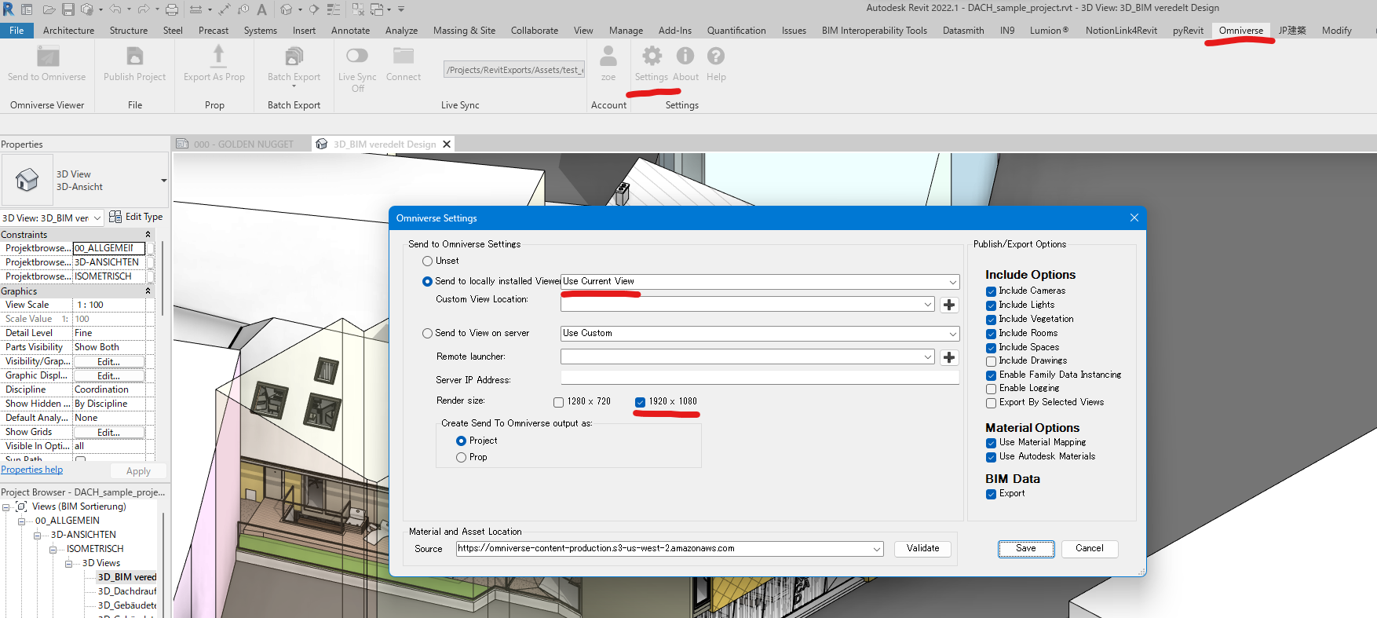Select Send to locally installed Viewer radio
This screenshot has height=618, width=1377.
click(x=428, y=281)
